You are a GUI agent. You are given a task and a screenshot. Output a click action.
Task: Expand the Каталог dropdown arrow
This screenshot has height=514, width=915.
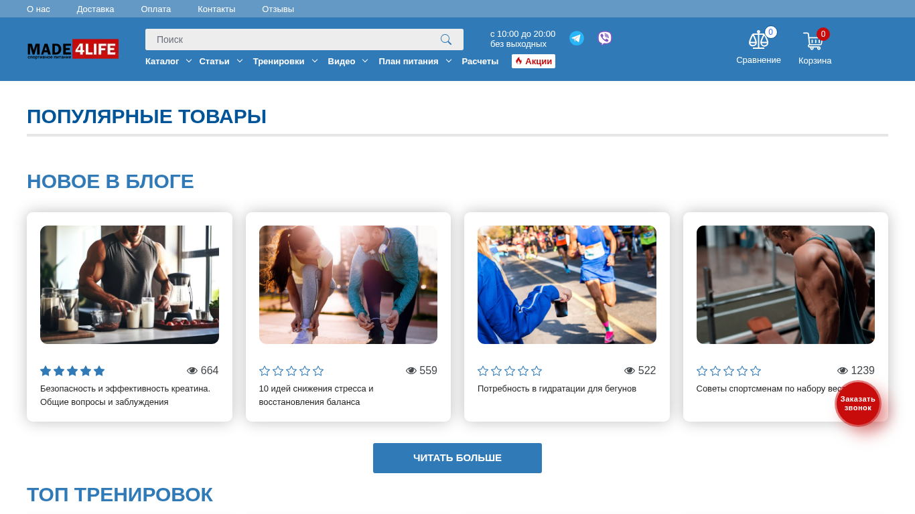coord(189,61)
